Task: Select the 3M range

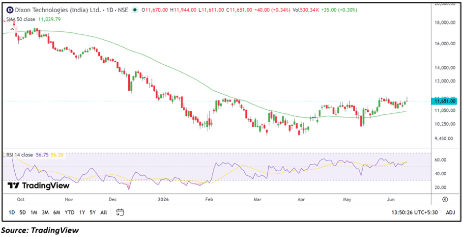Action: [x=45, y=212]
